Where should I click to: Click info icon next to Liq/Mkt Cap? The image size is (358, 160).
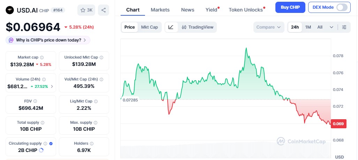point(96,101)
